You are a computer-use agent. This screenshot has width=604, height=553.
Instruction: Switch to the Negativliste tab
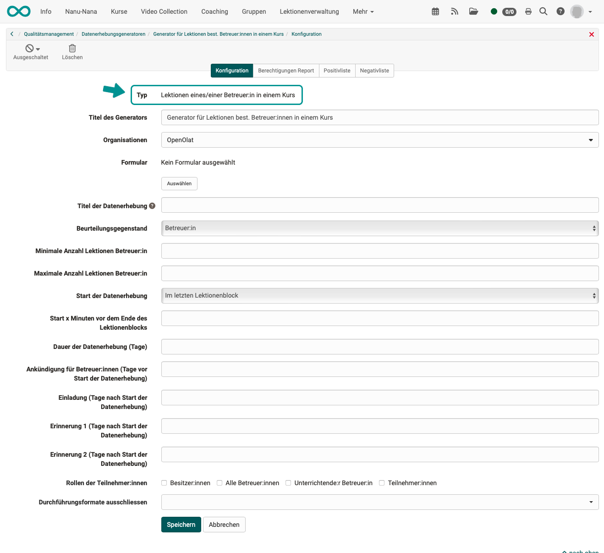click(x=374, y=70)
